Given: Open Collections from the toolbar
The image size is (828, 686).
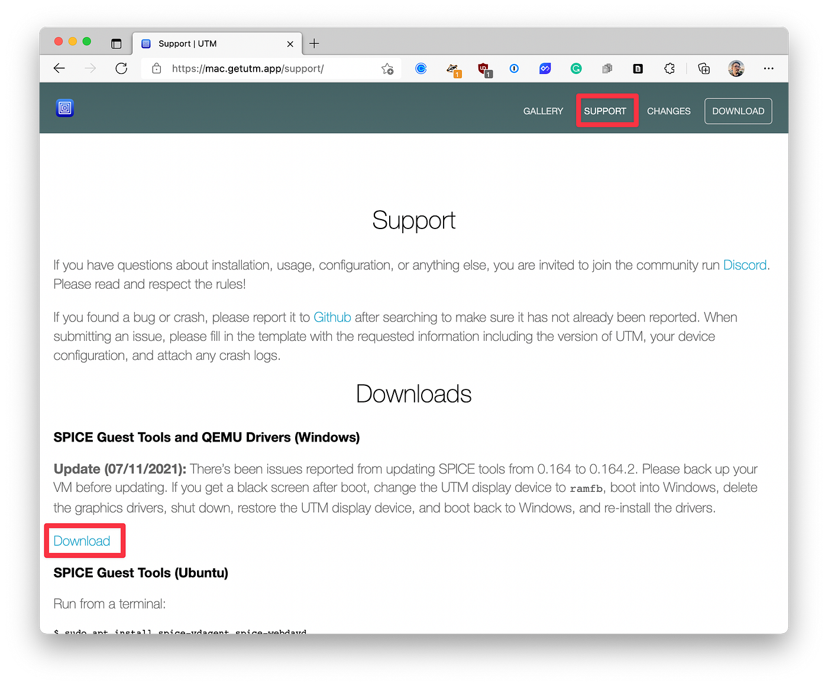Looking at the screenshot, I should point(704,68).
